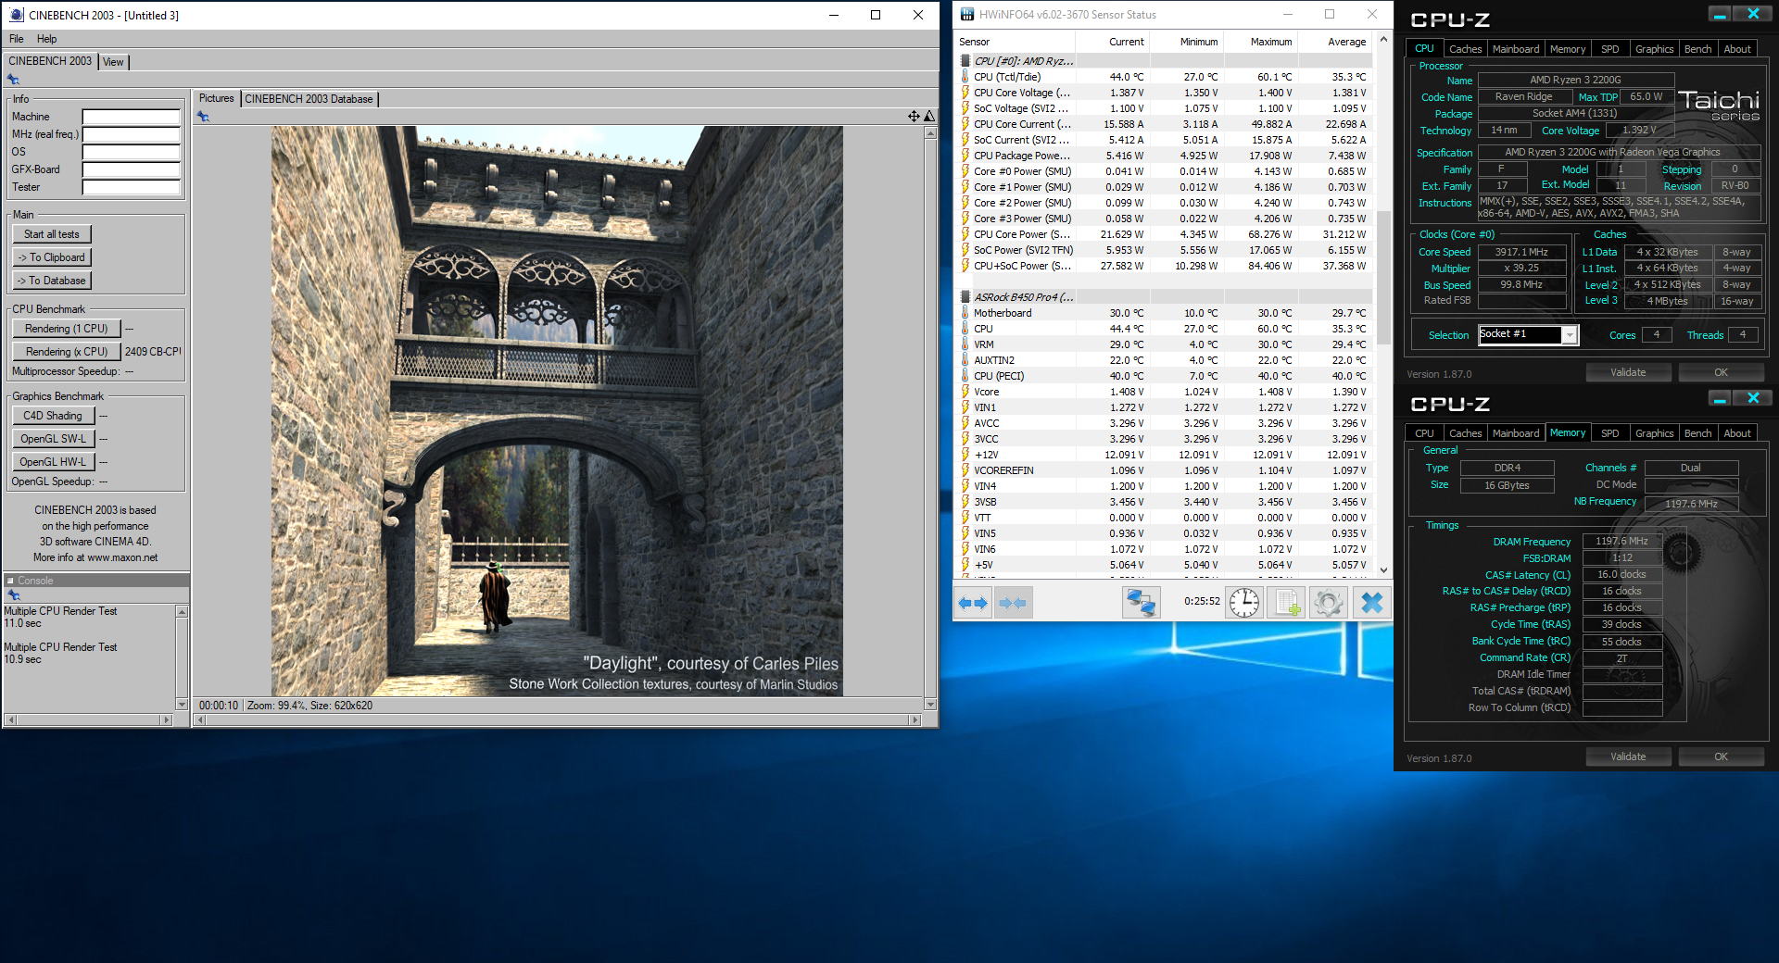Click the picture viewer vertical scrollbar up arrow
1779x963 pixels.
tap(930, 133)
